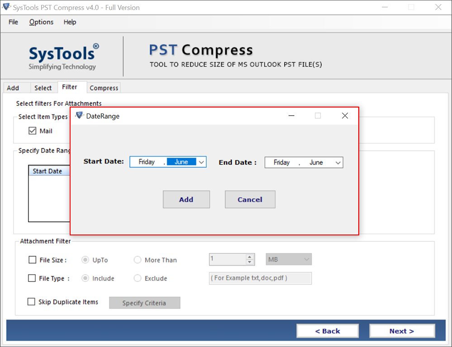Switch to the Compress tab

(x=104, y=88)
